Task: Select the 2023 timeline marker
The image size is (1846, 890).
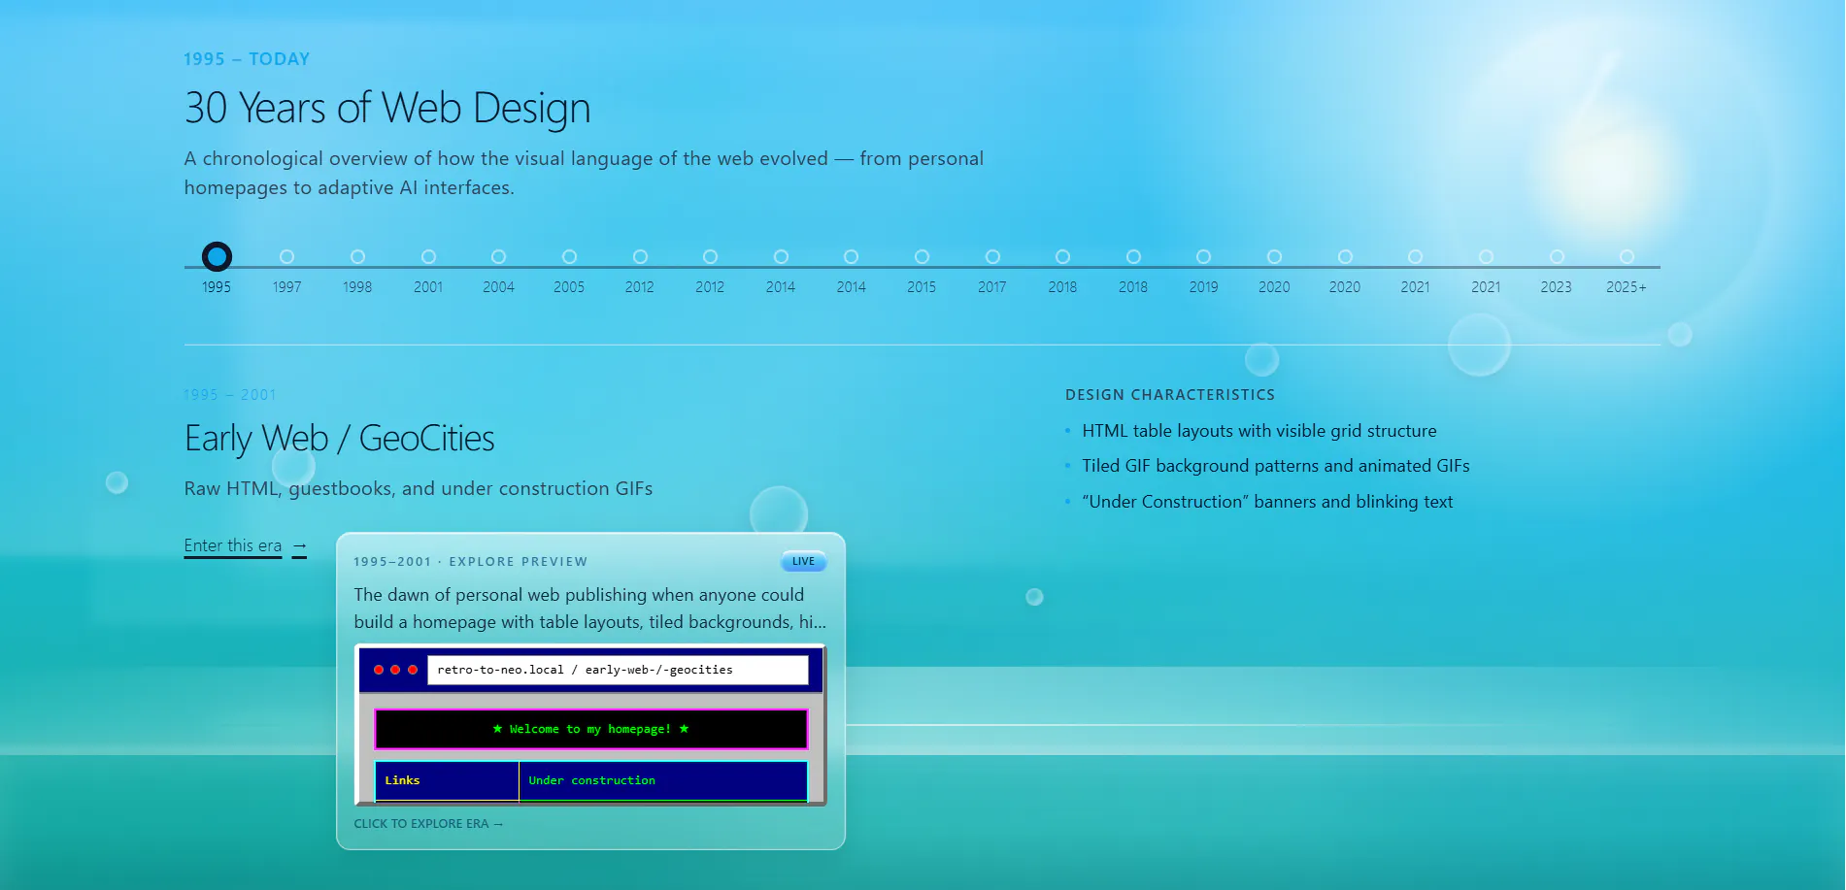Action: pos(1557,256)
